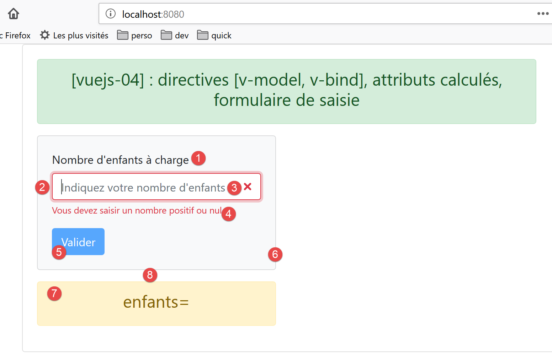Screen dimensions: 552x361
Task: Click red numbered marker 2
Action: click(42, 187)
